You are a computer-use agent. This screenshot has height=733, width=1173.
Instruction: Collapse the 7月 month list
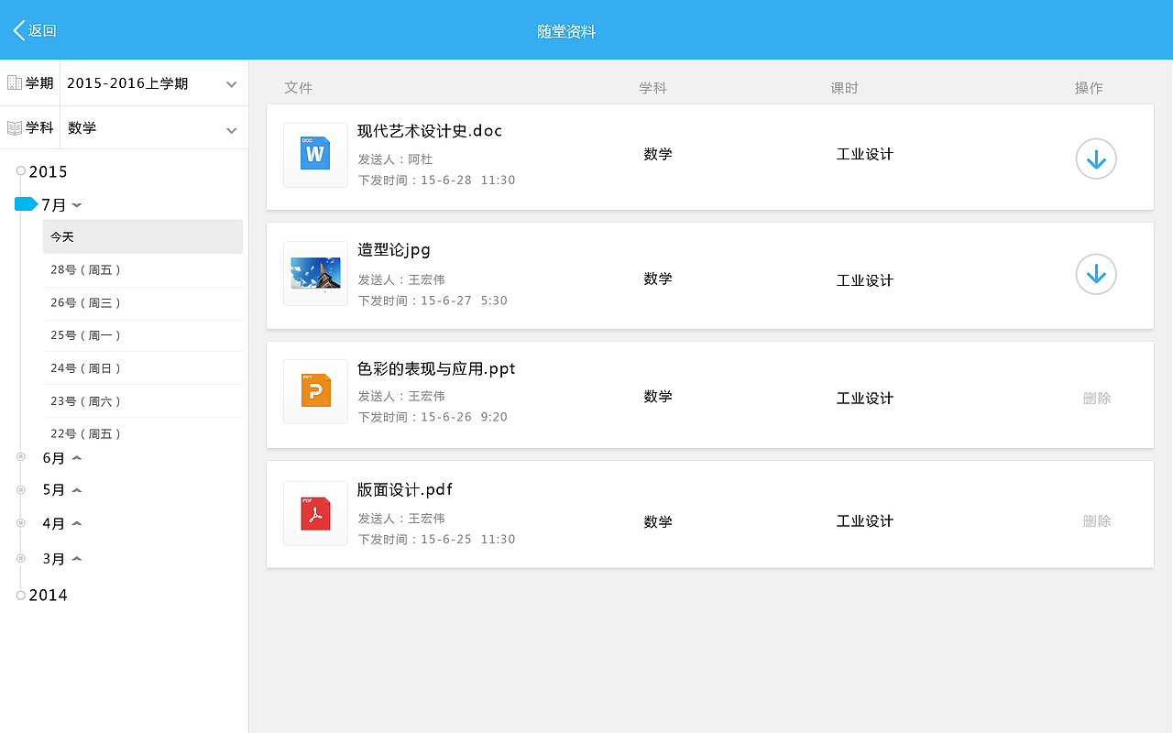(x=77, y=205)
